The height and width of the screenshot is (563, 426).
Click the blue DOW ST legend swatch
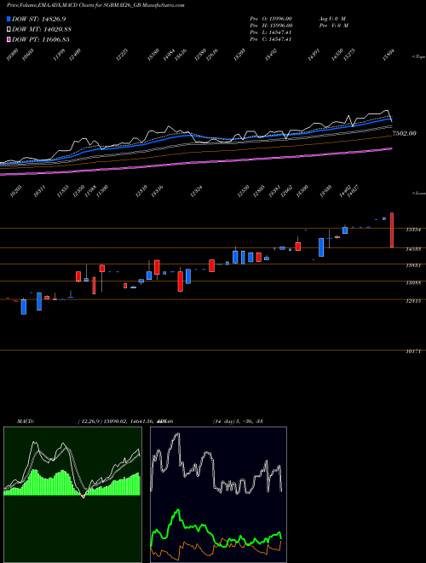(9, 19)
